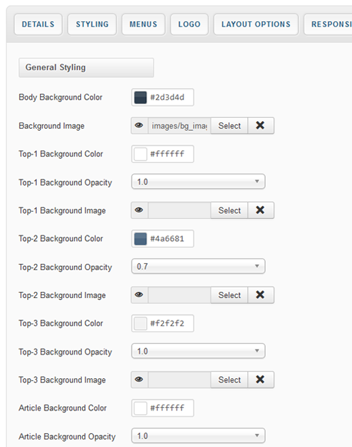Go to the Logo tab
Image resolution: width=352 pixels, height=447 pixels.
pos(190,24)
